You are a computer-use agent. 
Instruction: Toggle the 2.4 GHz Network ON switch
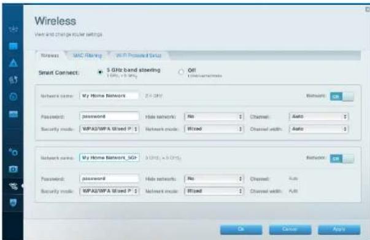click(342, 96)
